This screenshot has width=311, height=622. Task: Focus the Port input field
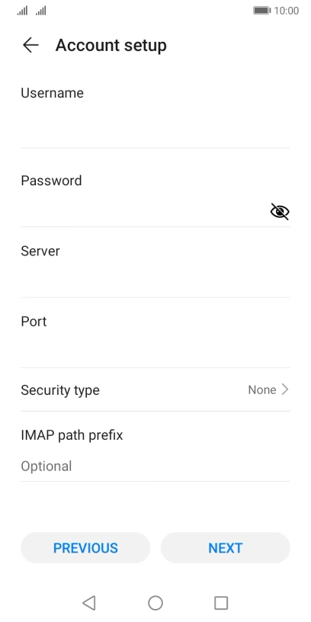155,350
